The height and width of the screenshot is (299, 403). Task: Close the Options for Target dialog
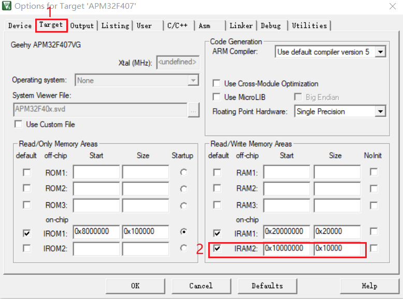(x=391, y=6)
